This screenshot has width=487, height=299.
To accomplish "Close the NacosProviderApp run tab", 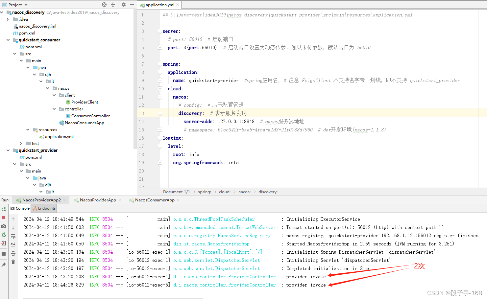I will (120, 200).
